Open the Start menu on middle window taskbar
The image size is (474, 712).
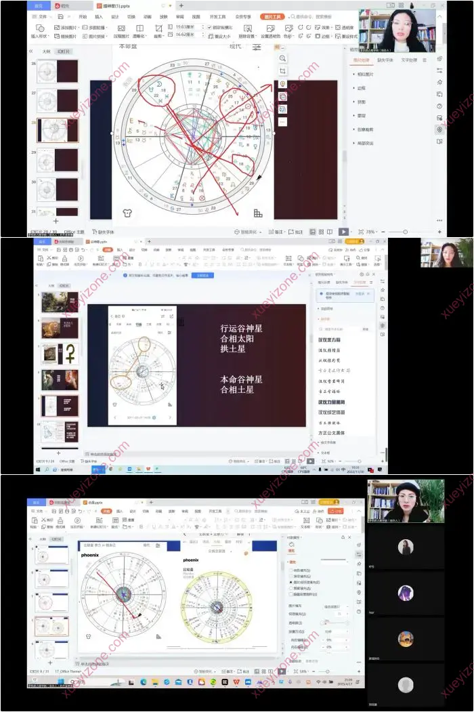coord(39,469)
